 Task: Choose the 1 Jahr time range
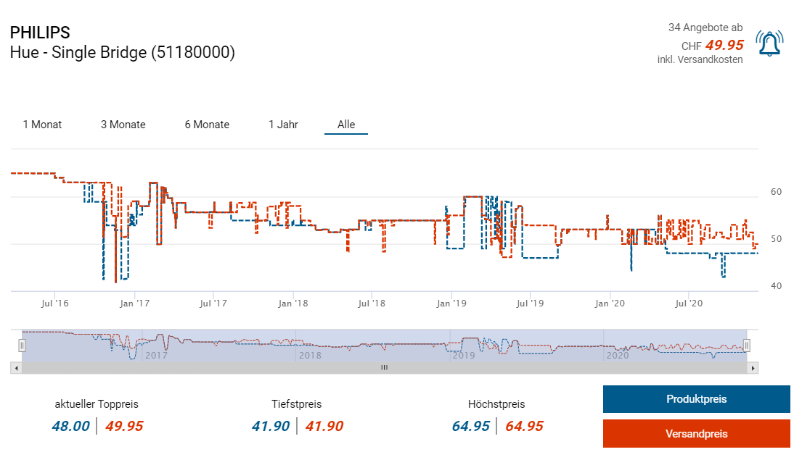[x=283, y=125]
